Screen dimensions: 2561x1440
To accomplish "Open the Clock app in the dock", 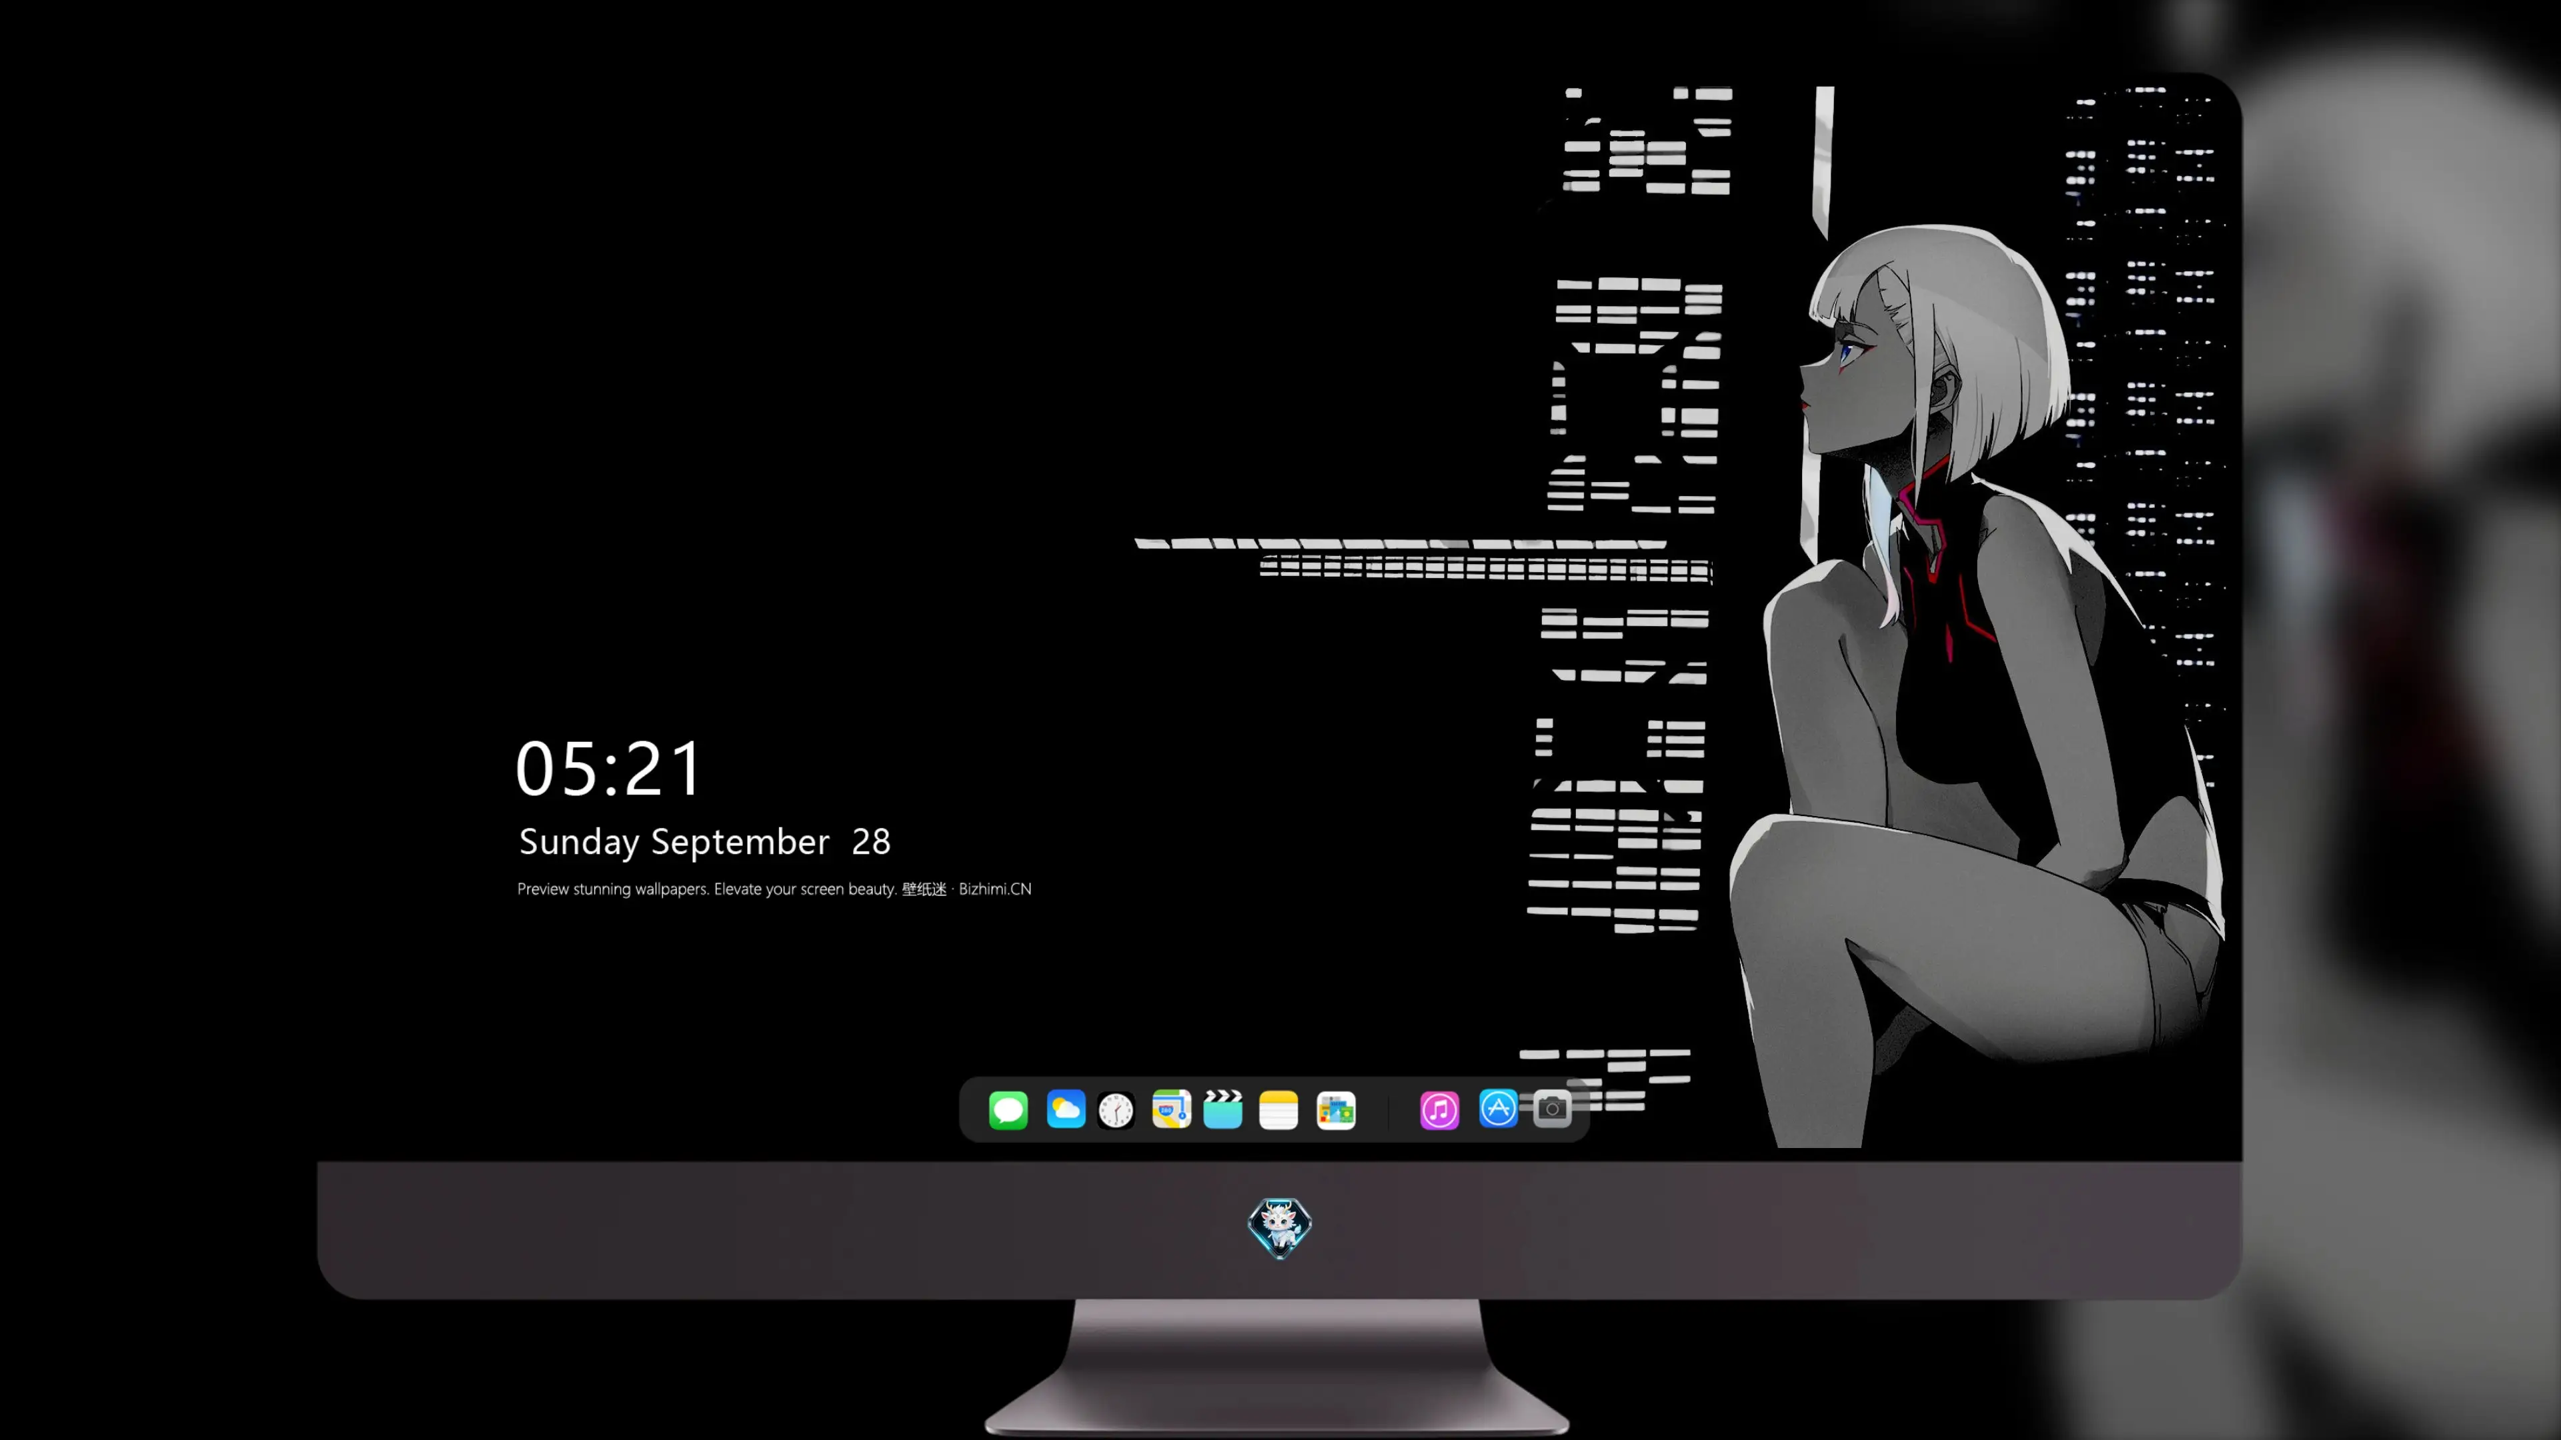I will pyautogui.click(x=1116, y=1110).
